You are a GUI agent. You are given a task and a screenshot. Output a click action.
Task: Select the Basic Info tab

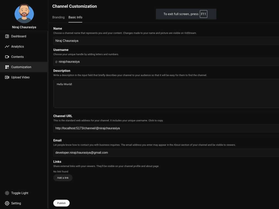pos(75,17)
